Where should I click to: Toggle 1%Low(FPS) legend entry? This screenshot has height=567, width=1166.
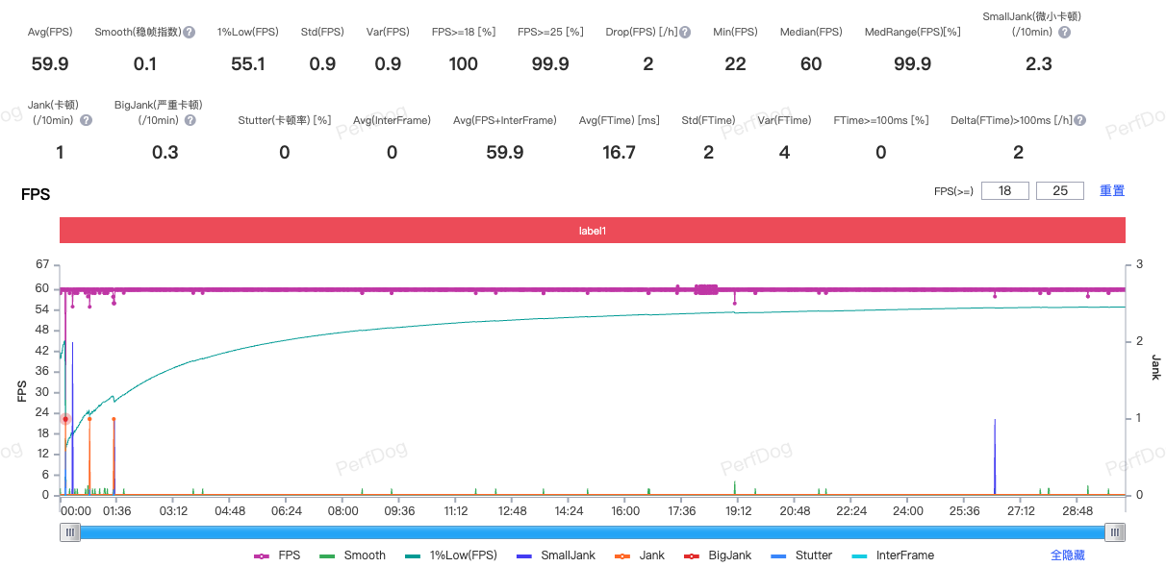(452, 555)
